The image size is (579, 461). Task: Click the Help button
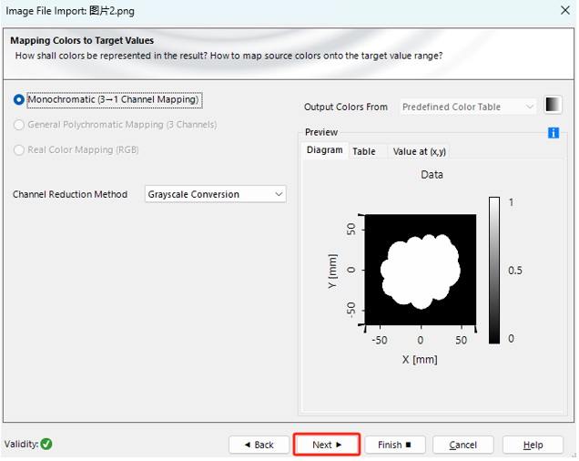(x=533, y=445)
